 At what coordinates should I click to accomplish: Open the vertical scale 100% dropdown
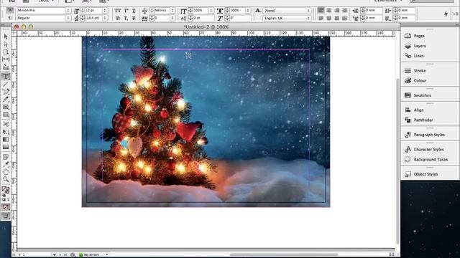[x=211, y=10]
